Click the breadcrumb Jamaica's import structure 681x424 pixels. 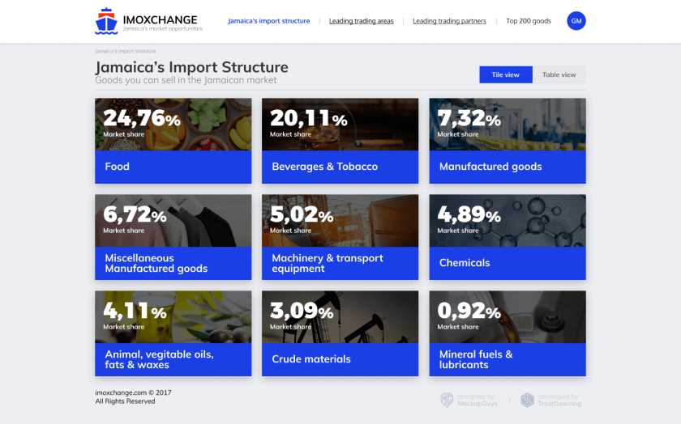pyautogui.click(x=125, y=51)
